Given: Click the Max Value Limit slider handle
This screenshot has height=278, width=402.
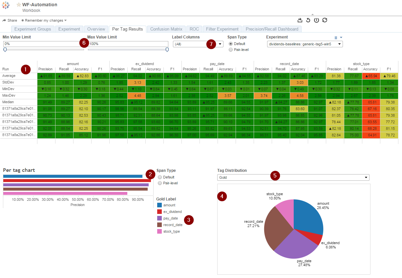Looking at the screenshot, I should click(x=167, y=50).
